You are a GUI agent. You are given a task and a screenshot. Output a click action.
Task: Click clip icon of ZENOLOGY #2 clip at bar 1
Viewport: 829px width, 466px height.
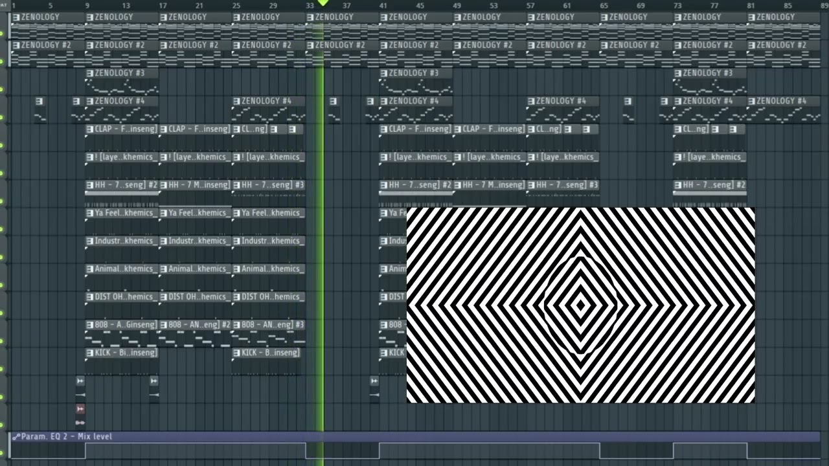pos(16,45)
